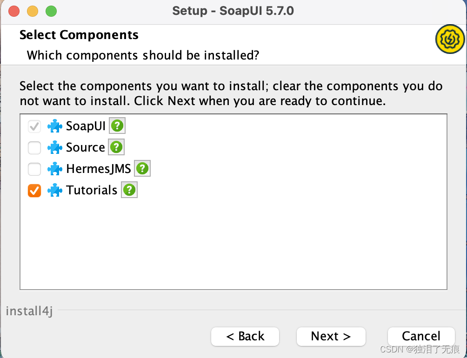Click the SoapUI puzzle piece icon
This screenshot has width=467, height=358.
click(55, 126)
